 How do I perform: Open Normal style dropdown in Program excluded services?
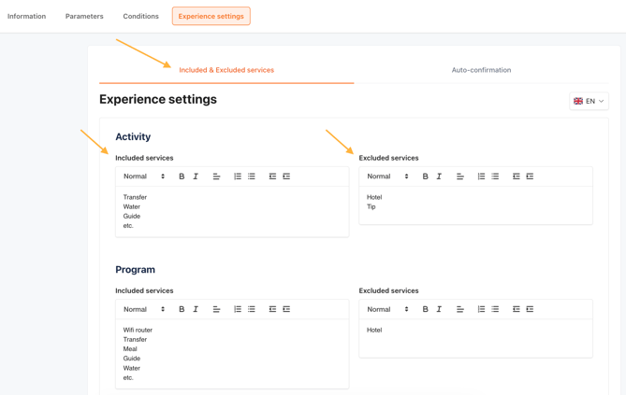pos(387,309)
